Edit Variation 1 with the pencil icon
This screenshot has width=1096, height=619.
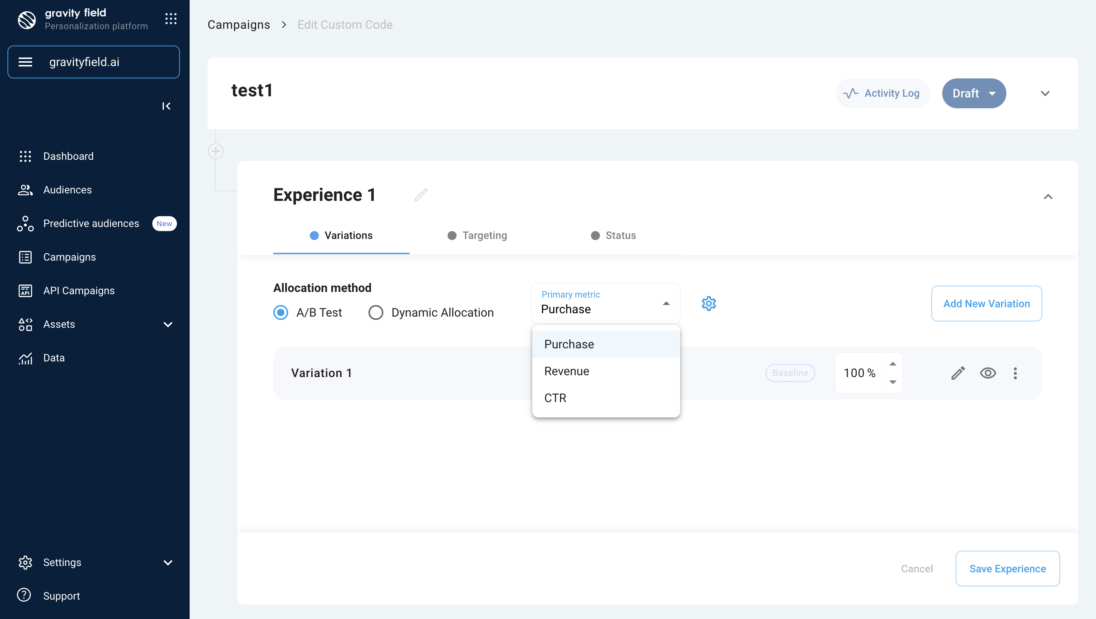pyautogui.click(x=958, y=373)
